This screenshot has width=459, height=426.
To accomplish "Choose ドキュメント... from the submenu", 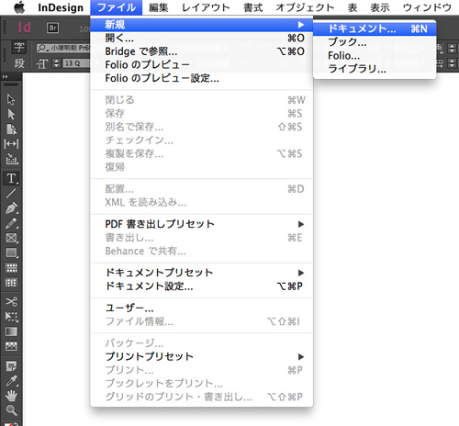I will click(375, 29).
